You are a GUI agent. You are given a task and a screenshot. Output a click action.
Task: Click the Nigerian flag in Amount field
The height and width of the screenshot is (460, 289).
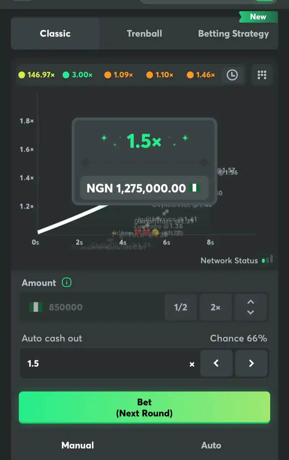pos(36,307)
